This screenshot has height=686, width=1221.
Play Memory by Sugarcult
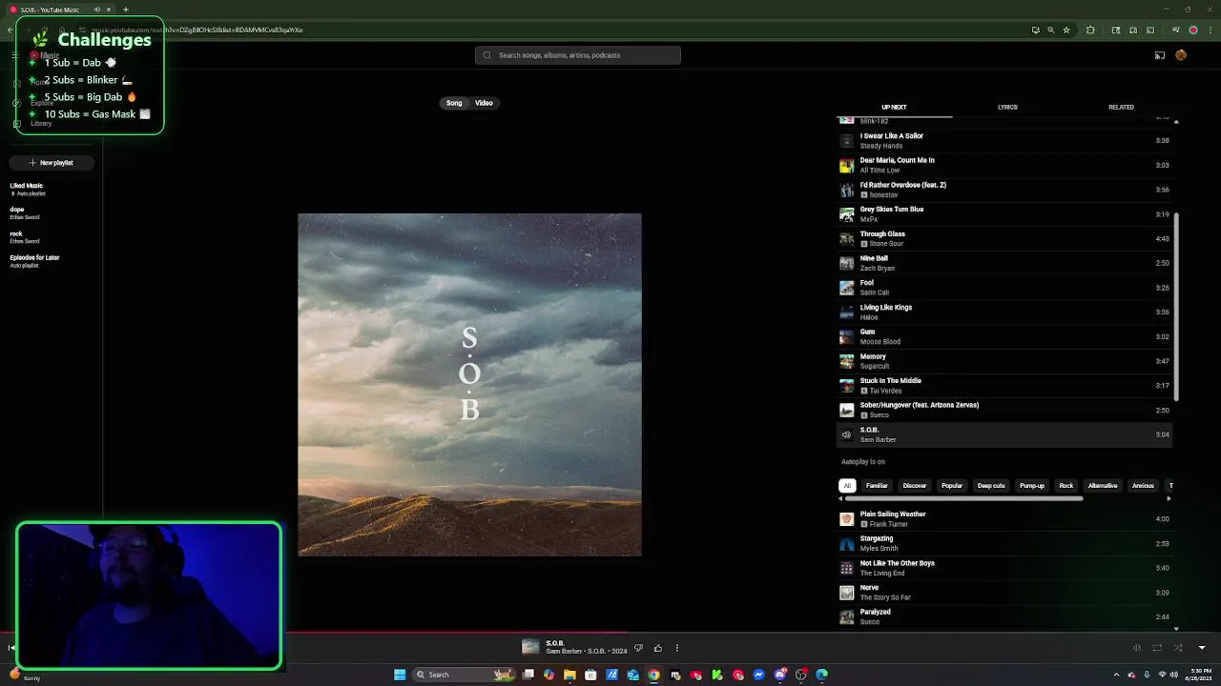1004,361
